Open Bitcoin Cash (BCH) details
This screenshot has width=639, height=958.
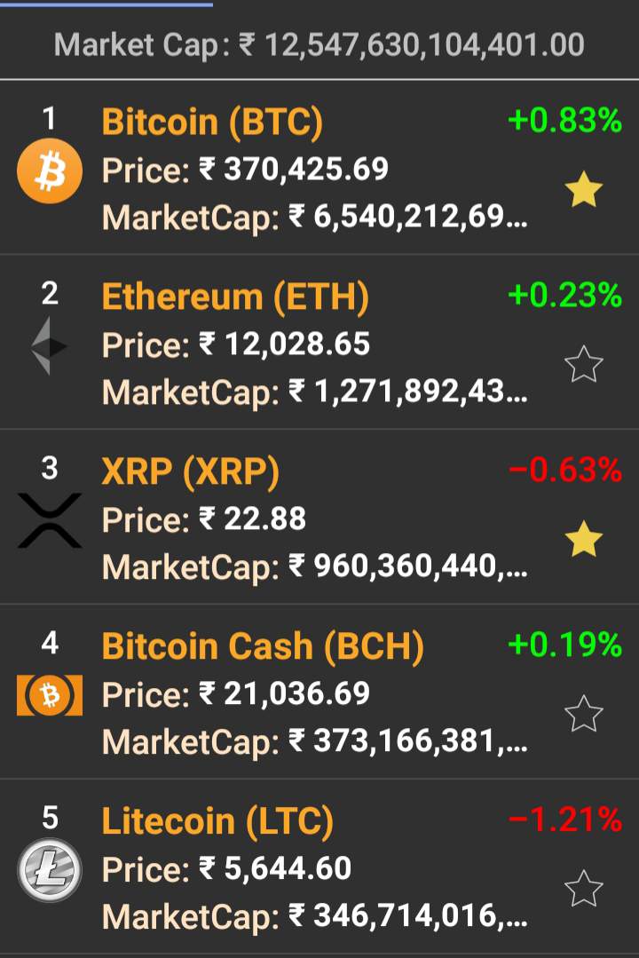click(263, 646)
